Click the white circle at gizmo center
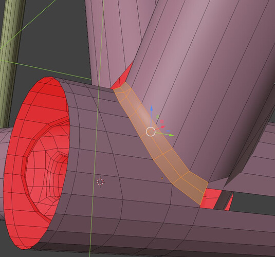 pos(151,132)
